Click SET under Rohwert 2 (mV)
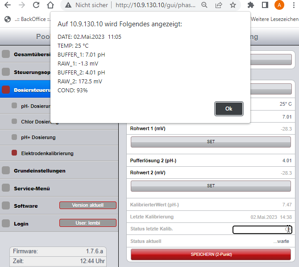The height and width of the screenshot is (267, 299). [211, 186]
